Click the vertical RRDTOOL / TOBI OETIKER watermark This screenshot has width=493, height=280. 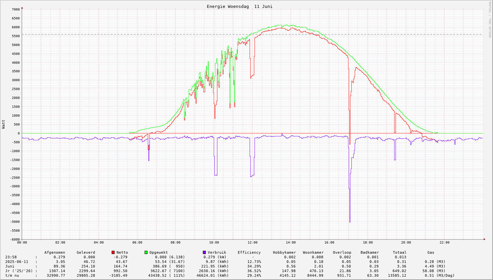click(x=490, y=19)
